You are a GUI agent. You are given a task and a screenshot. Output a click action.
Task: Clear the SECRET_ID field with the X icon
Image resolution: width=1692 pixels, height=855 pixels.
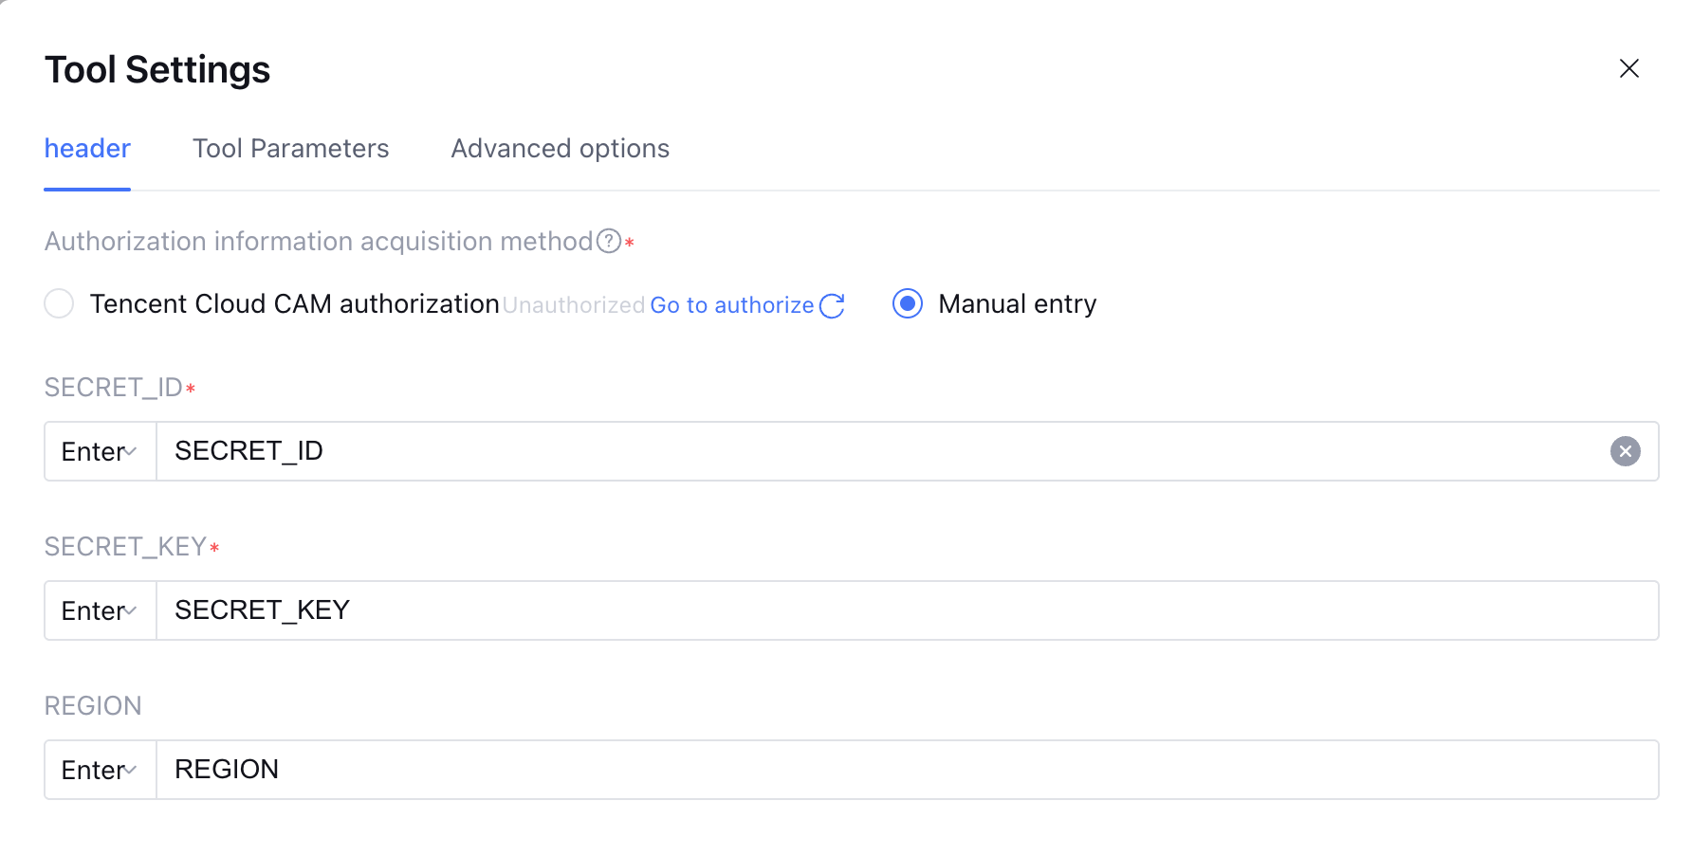(1625, 451)
